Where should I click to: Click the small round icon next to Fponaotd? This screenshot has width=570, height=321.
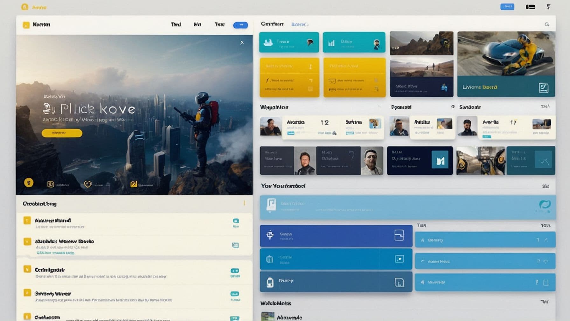point(453,107)
